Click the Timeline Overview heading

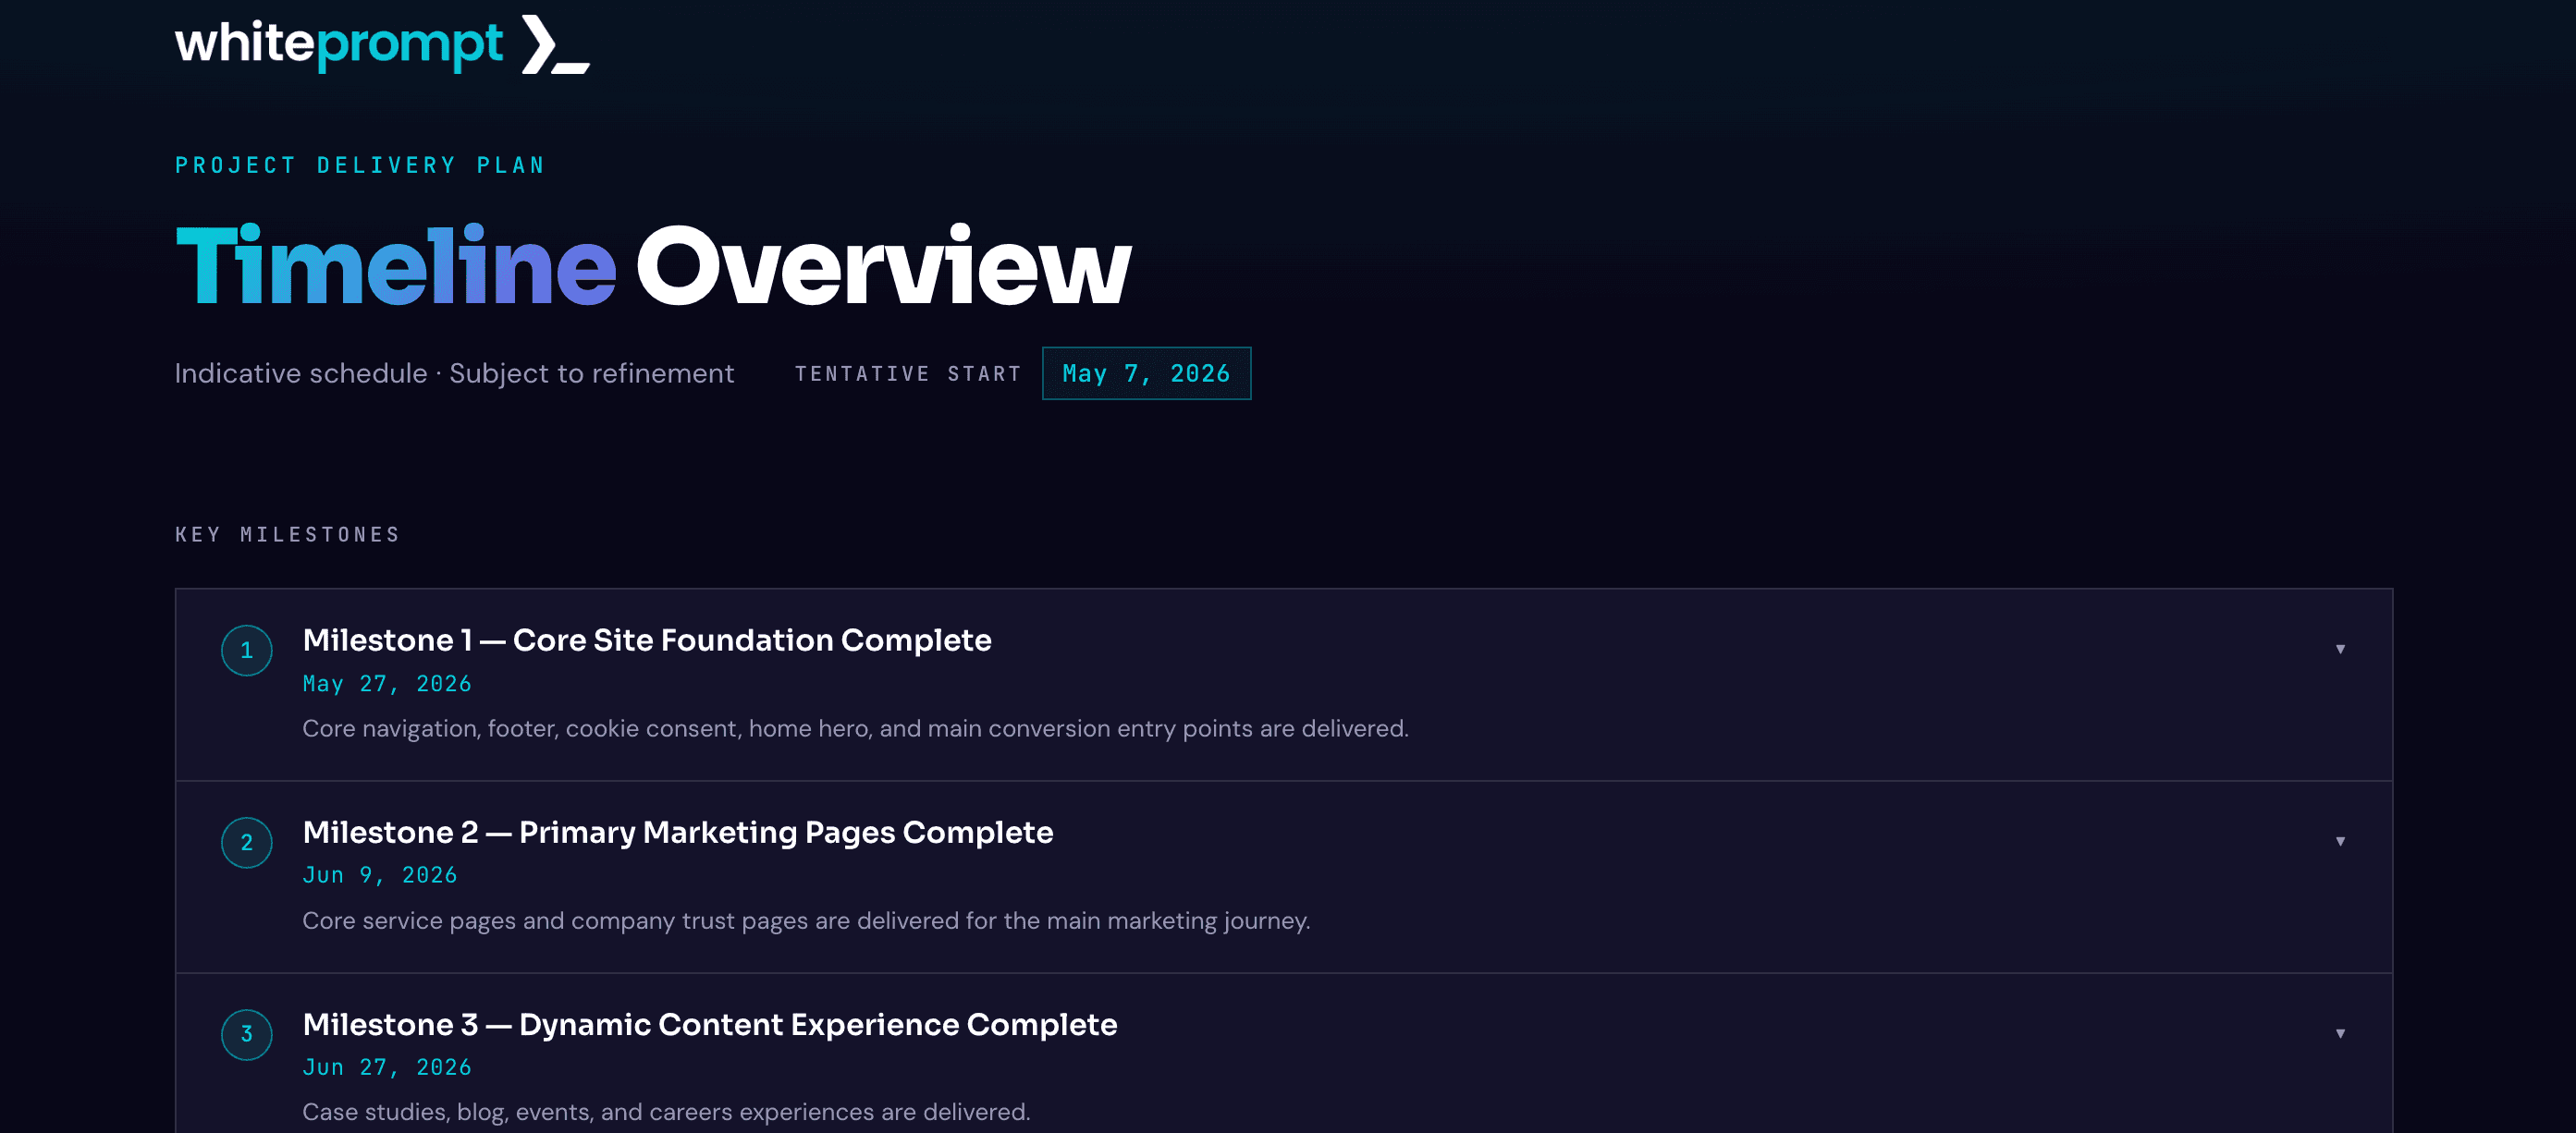(653, 266)
